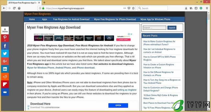The width and height of the screenshot is (211, 112).
Task: Open the Firefox hamburger menu
Action: (207, 8)
